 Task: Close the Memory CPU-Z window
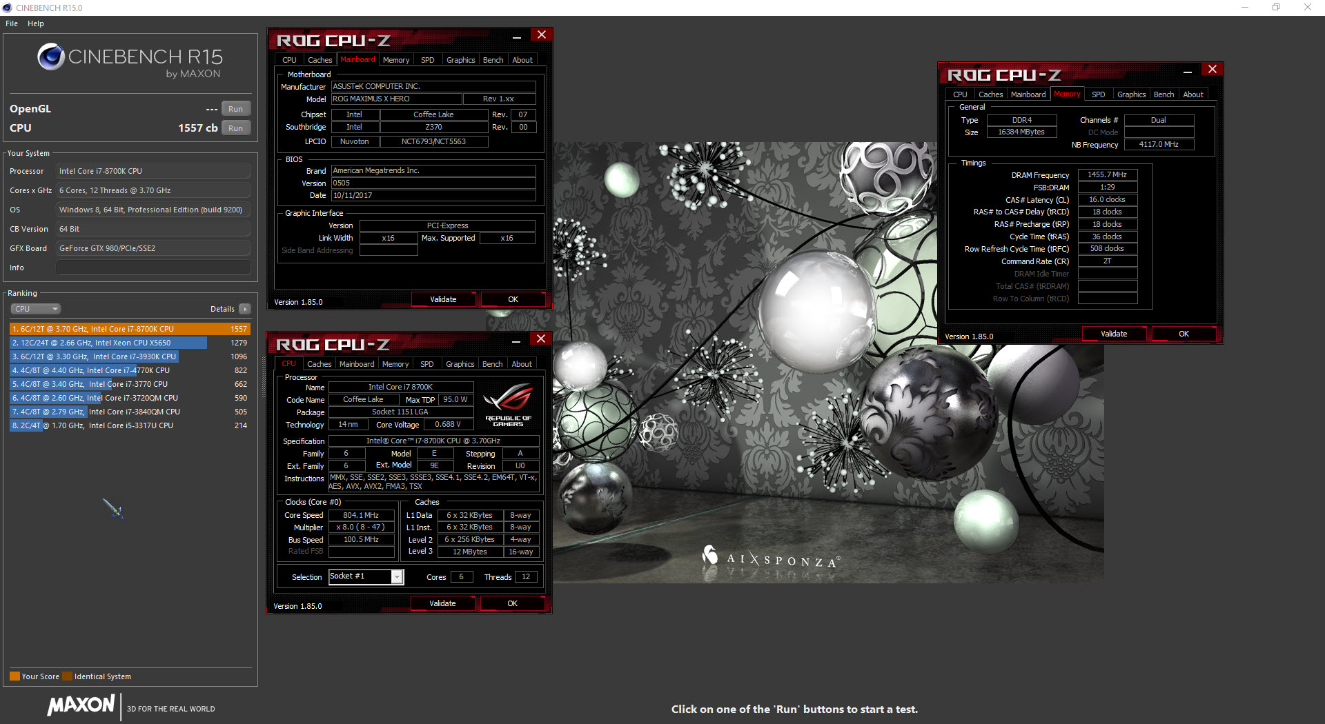point(1213,70)
